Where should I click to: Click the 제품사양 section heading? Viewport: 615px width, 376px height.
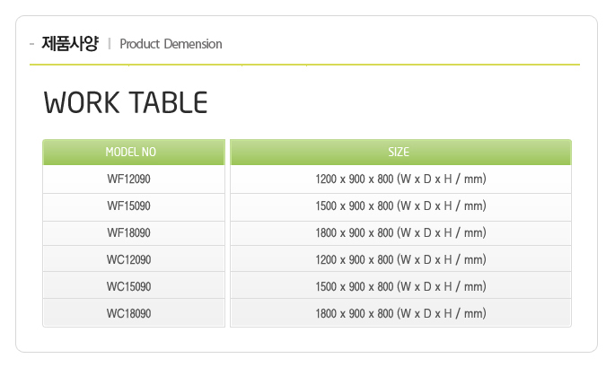pos(70,43)
